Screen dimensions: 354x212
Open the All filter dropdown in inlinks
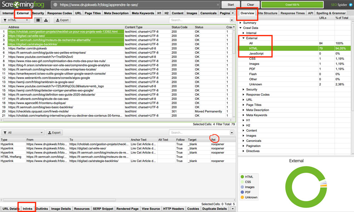coord(23,132)
